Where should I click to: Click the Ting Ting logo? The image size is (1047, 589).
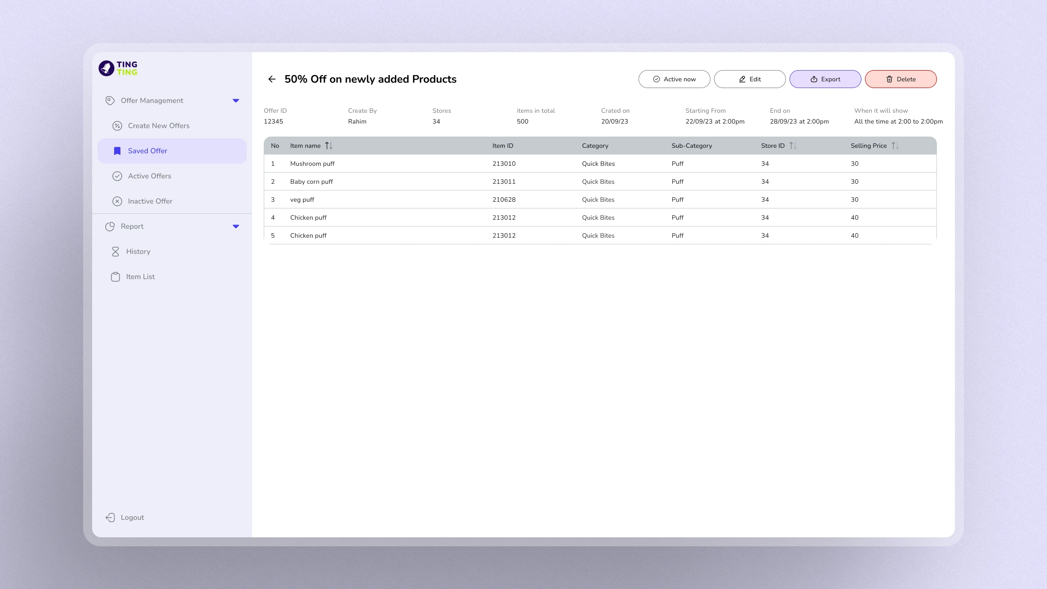[x=118, y=68]
